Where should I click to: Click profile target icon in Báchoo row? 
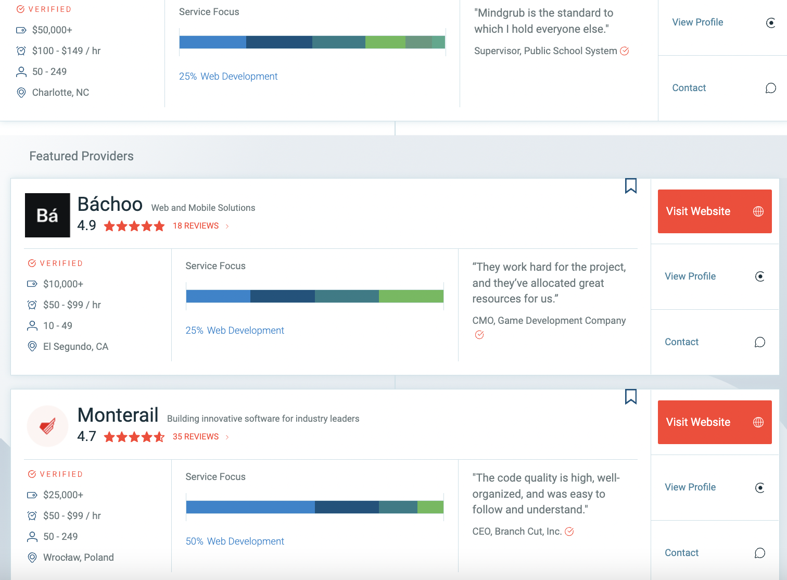tap(759, 276)
